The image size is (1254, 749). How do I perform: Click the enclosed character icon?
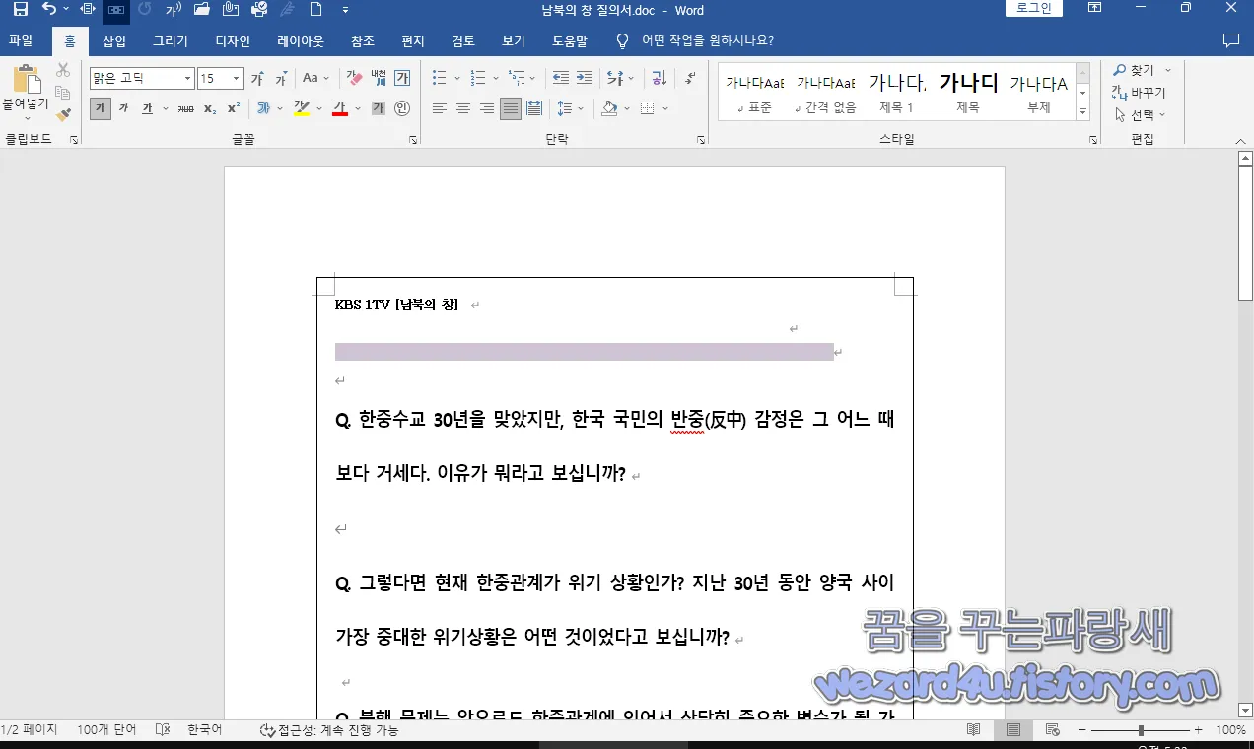(x=402, y=108)
